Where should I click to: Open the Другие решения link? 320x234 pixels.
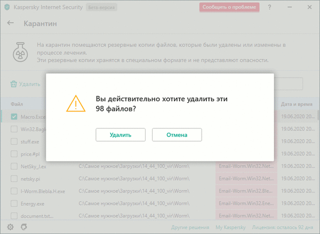pyautogui.click(x=190, y=227)
